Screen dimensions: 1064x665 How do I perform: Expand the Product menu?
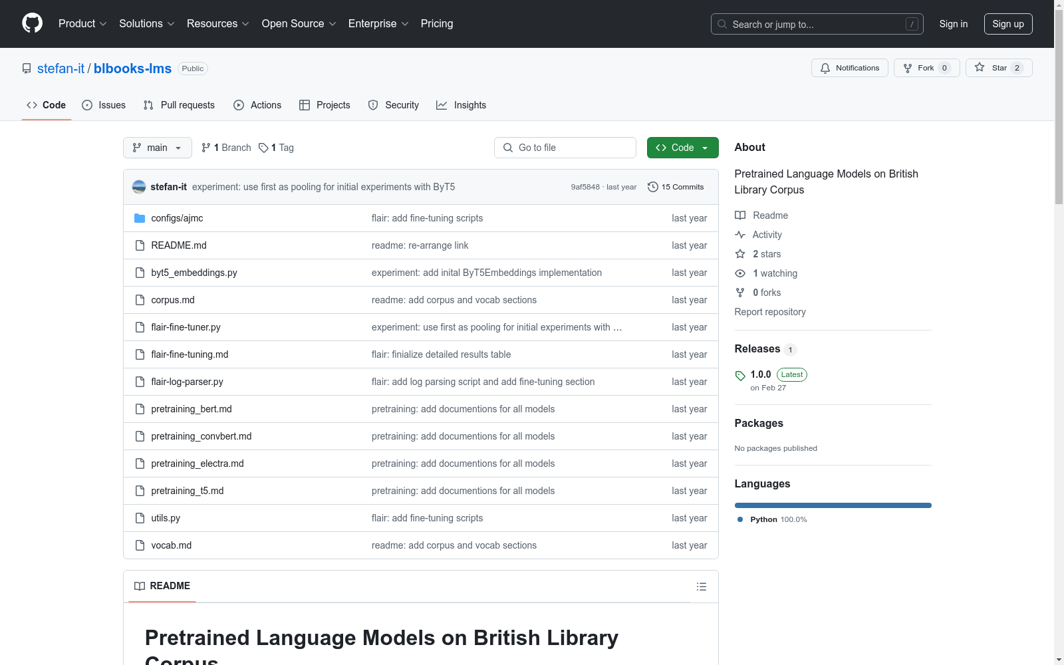[x=82, y=24]
